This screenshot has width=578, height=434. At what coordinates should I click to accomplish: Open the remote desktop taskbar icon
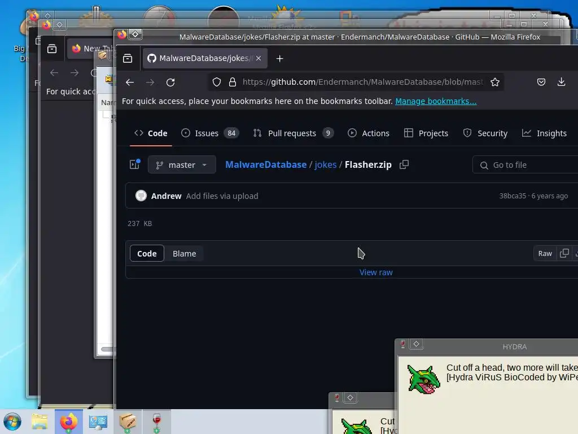98,422
